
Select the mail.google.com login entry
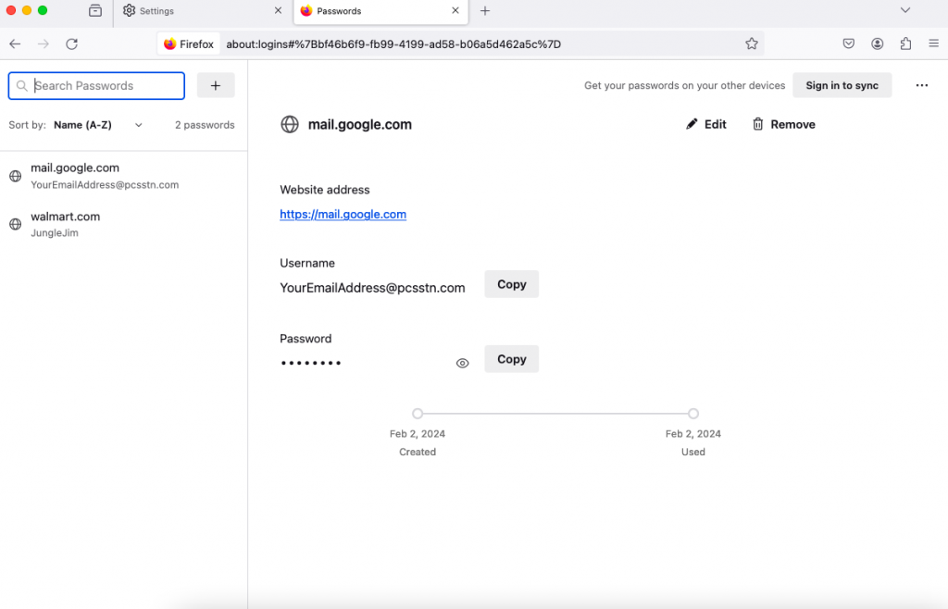[x=123, y=176]
